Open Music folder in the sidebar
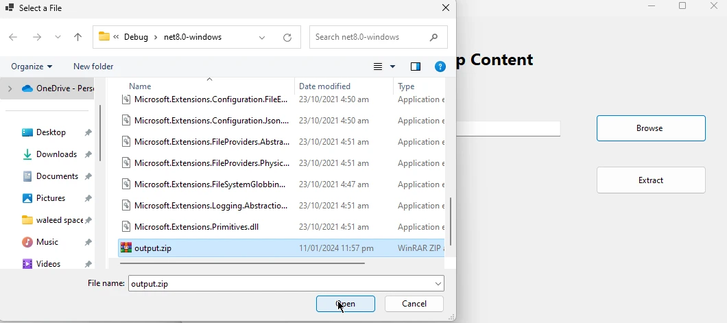 click(x=47, y=242)
